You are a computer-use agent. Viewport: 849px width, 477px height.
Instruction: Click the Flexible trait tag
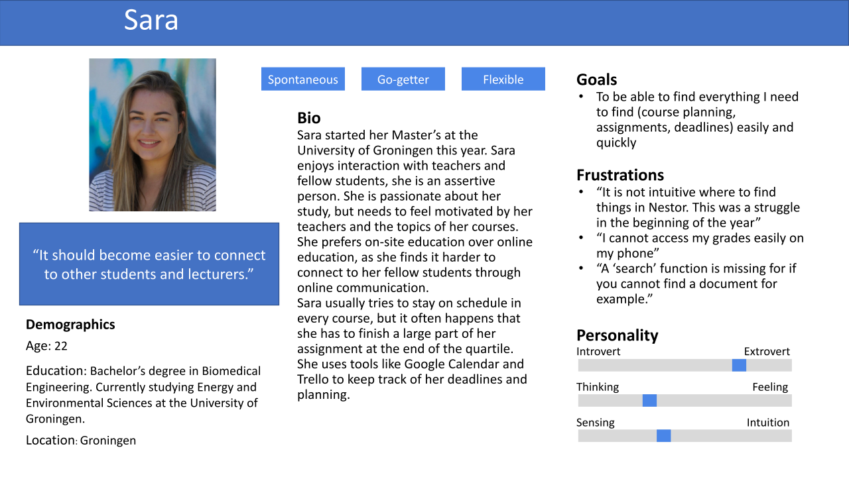click(x=503, y=79)
